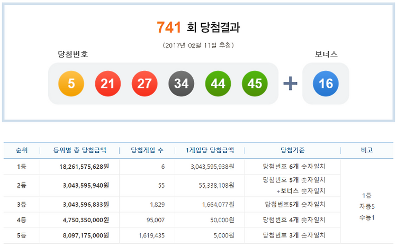
Task: Click the criterion '당첨번호 4개 숫자일치'
Action: (x=294, y=220)
